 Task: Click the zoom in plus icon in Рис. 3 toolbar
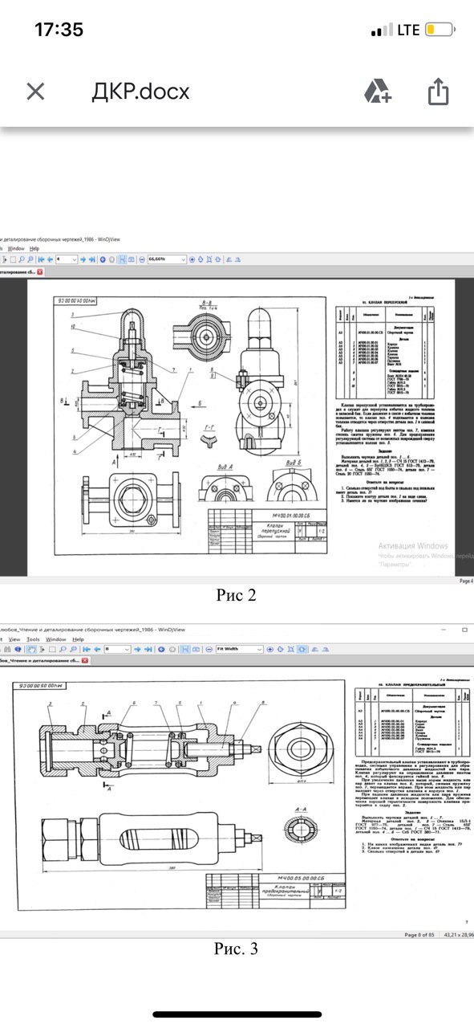pyautogui.click(x=269, y=648)
